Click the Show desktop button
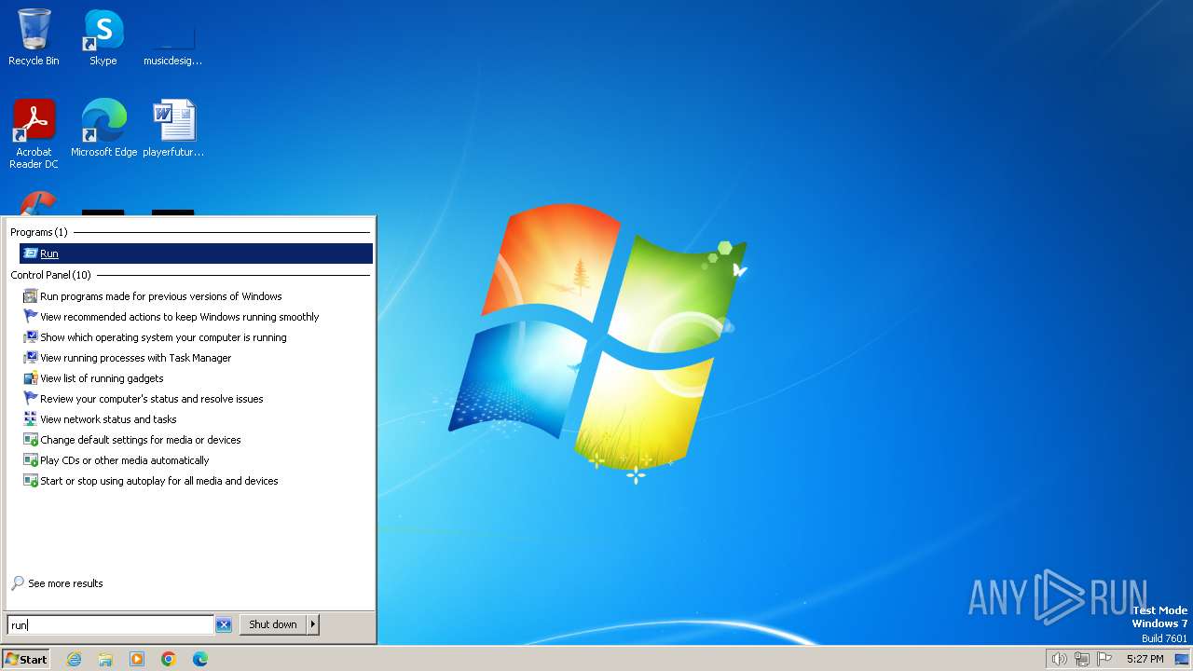This screenshot has width=1193, height=671. (1182, 659)
